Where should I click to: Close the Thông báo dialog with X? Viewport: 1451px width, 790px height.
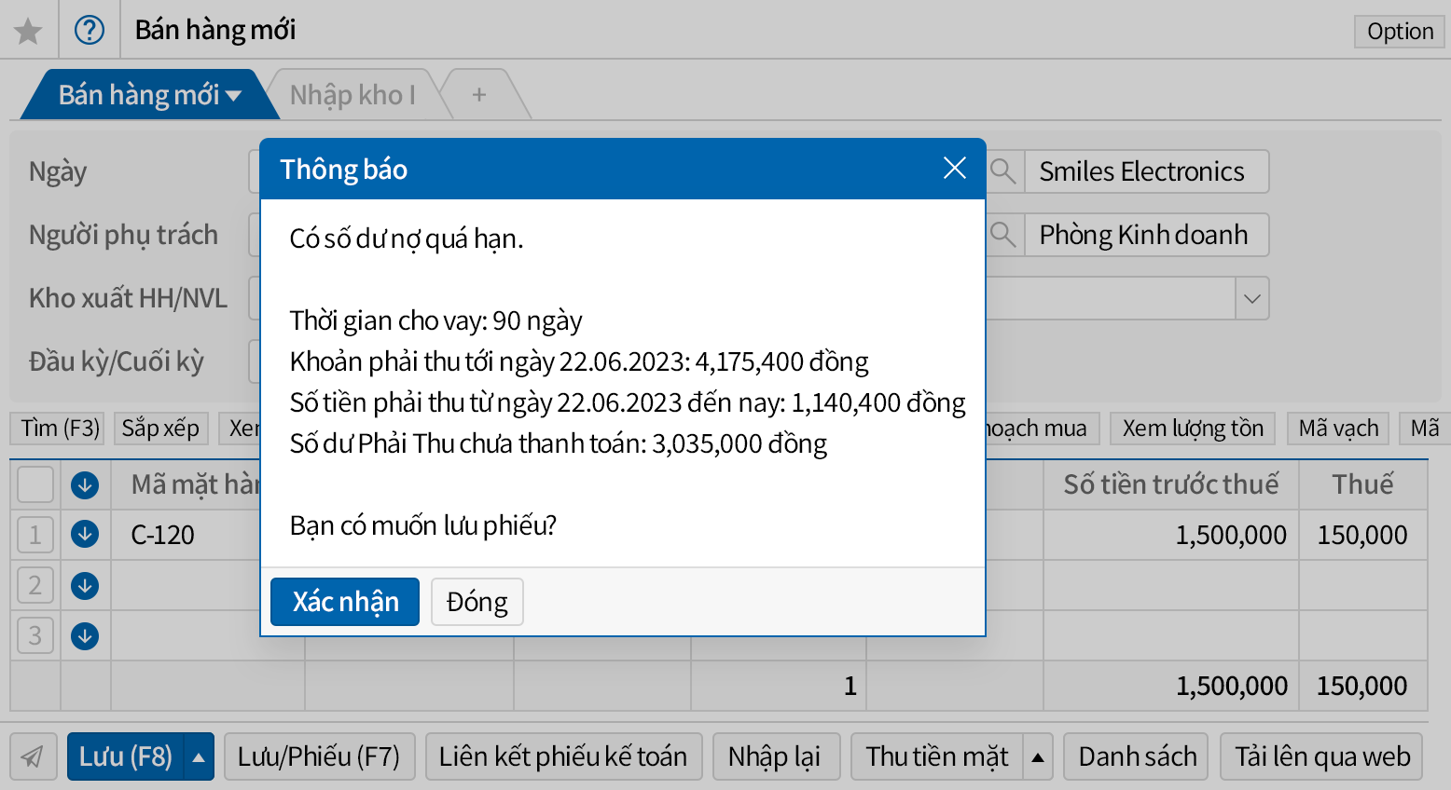click(x=954, y=169)
